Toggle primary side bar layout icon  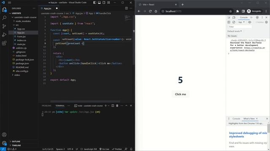pyautogui.click(x=94, y=3)
